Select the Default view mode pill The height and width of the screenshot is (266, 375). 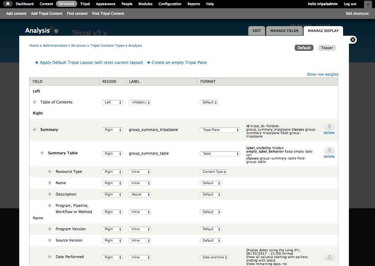tap(304, 48)
